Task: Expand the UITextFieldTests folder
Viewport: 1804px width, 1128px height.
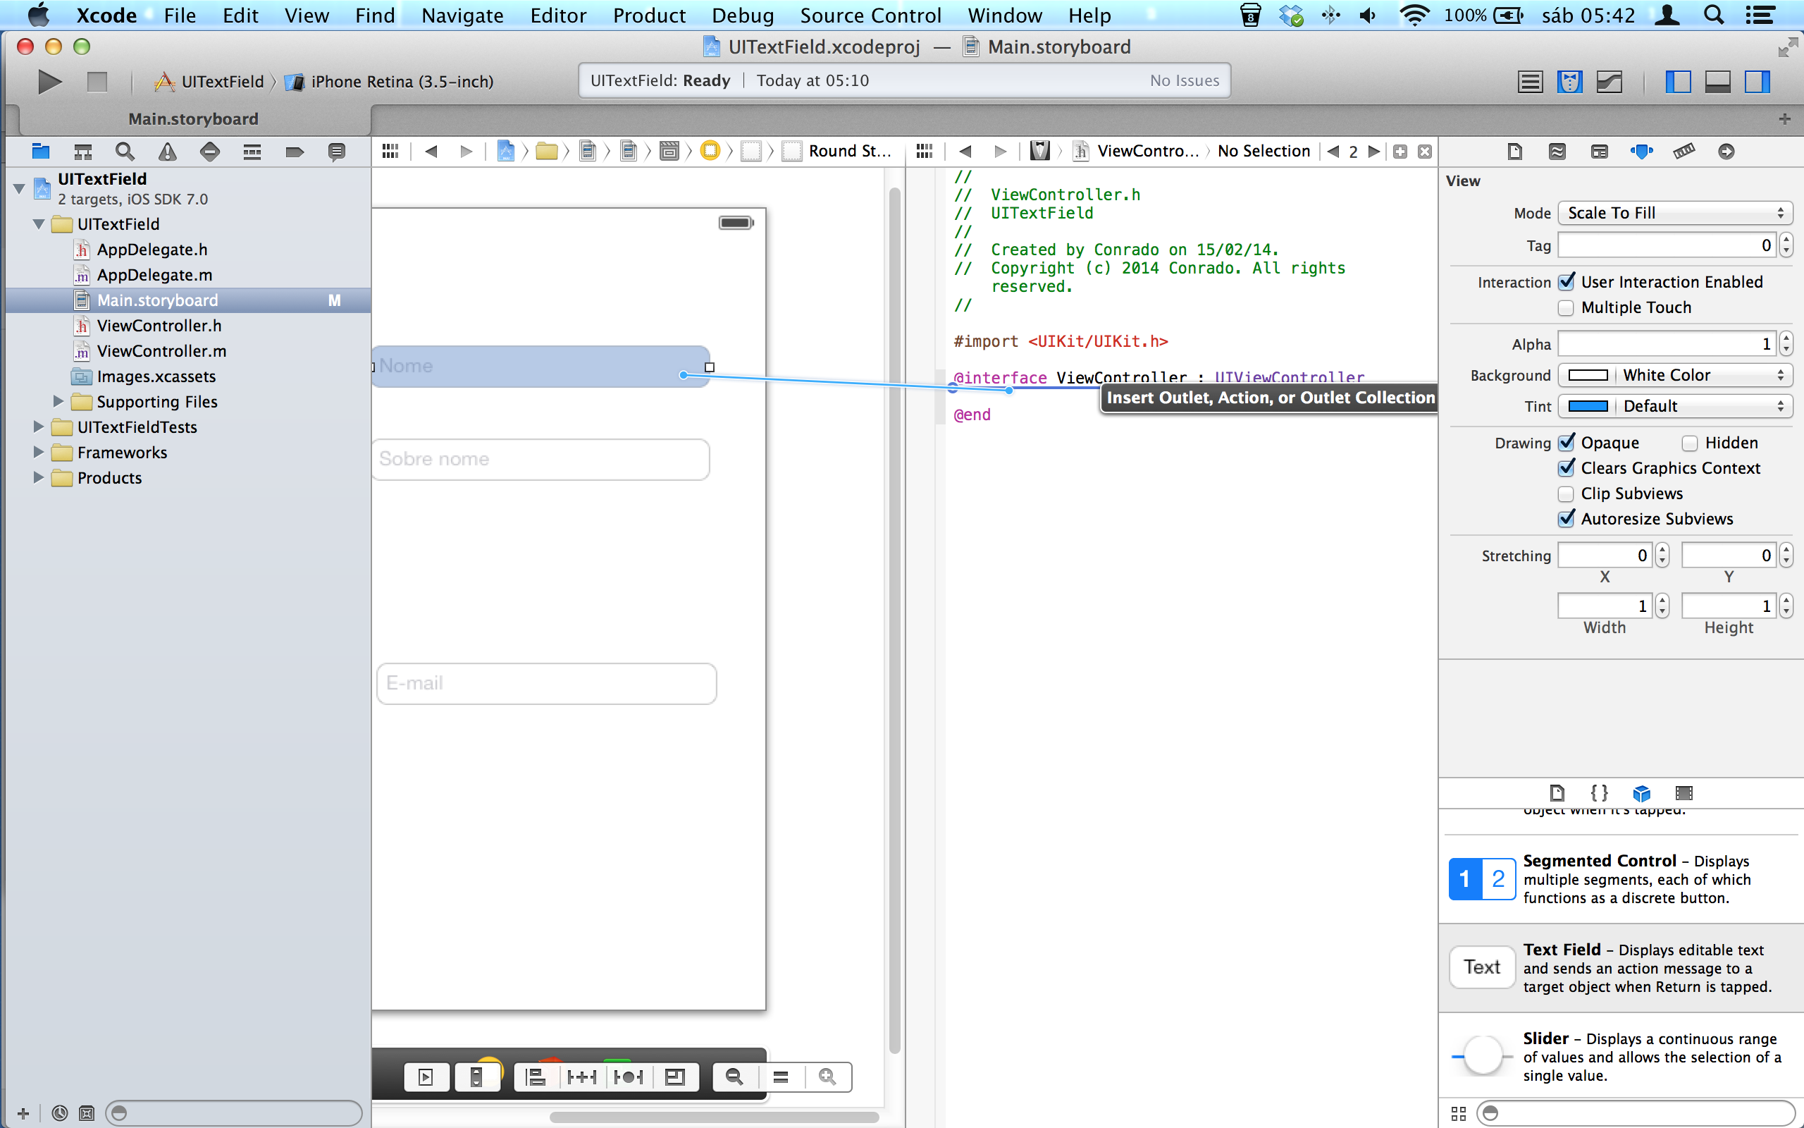Action: point(39,427)
